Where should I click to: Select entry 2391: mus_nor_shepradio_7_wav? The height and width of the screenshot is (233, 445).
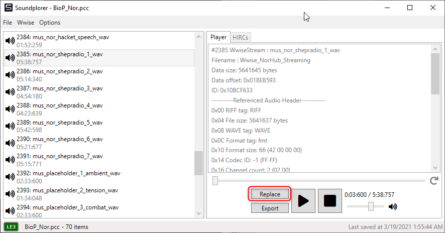[99, 160]
